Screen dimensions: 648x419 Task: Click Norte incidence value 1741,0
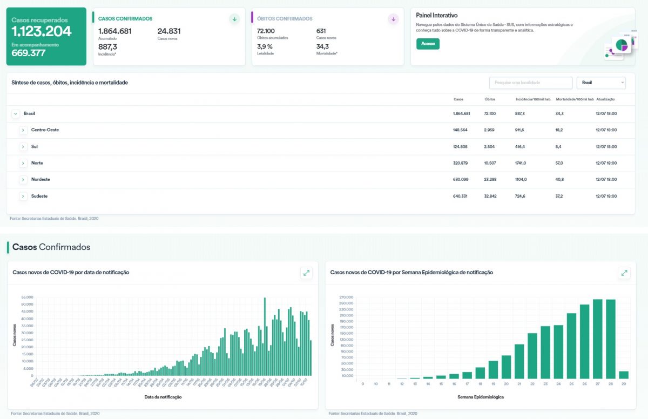[x=521, y=163]
